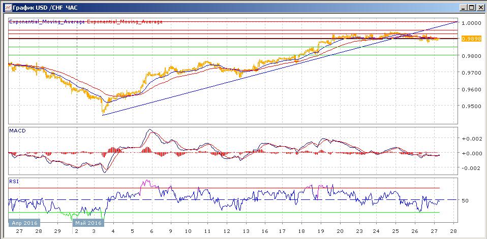Click the MACD -0.002 axis label
The image size is (487, 239).
click(x=472, y=168)
